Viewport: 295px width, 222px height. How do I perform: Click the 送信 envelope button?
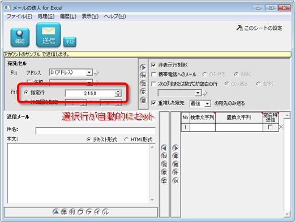point(48,35)
